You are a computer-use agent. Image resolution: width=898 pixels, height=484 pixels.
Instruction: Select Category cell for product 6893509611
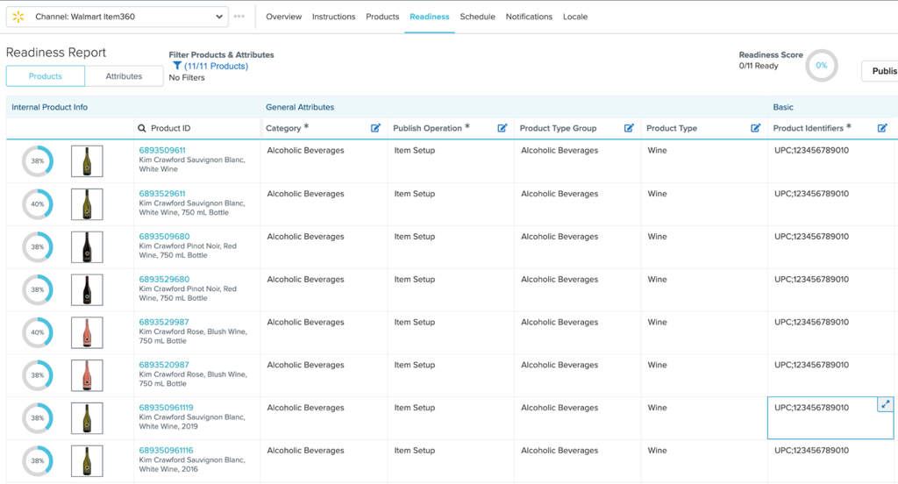point(324,161)
